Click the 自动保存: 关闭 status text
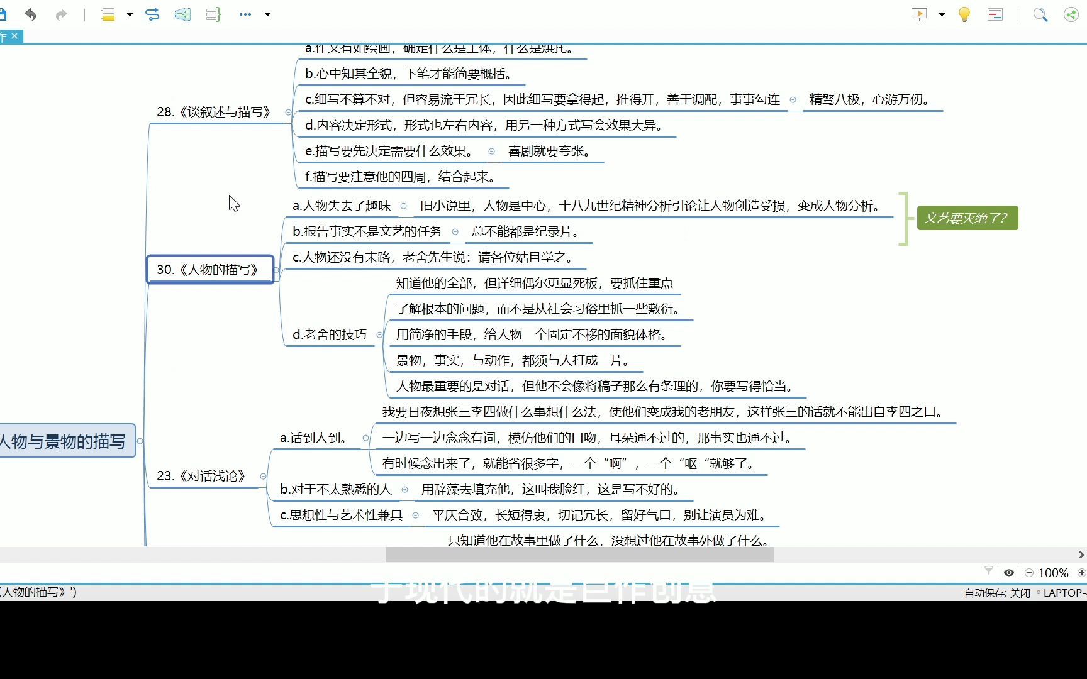 (x=997, y=593)
